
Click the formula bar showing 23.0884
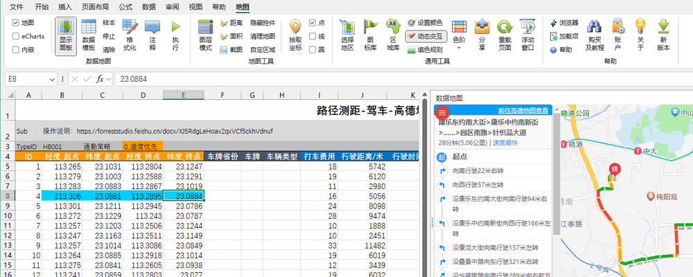(x=402, y=80)
